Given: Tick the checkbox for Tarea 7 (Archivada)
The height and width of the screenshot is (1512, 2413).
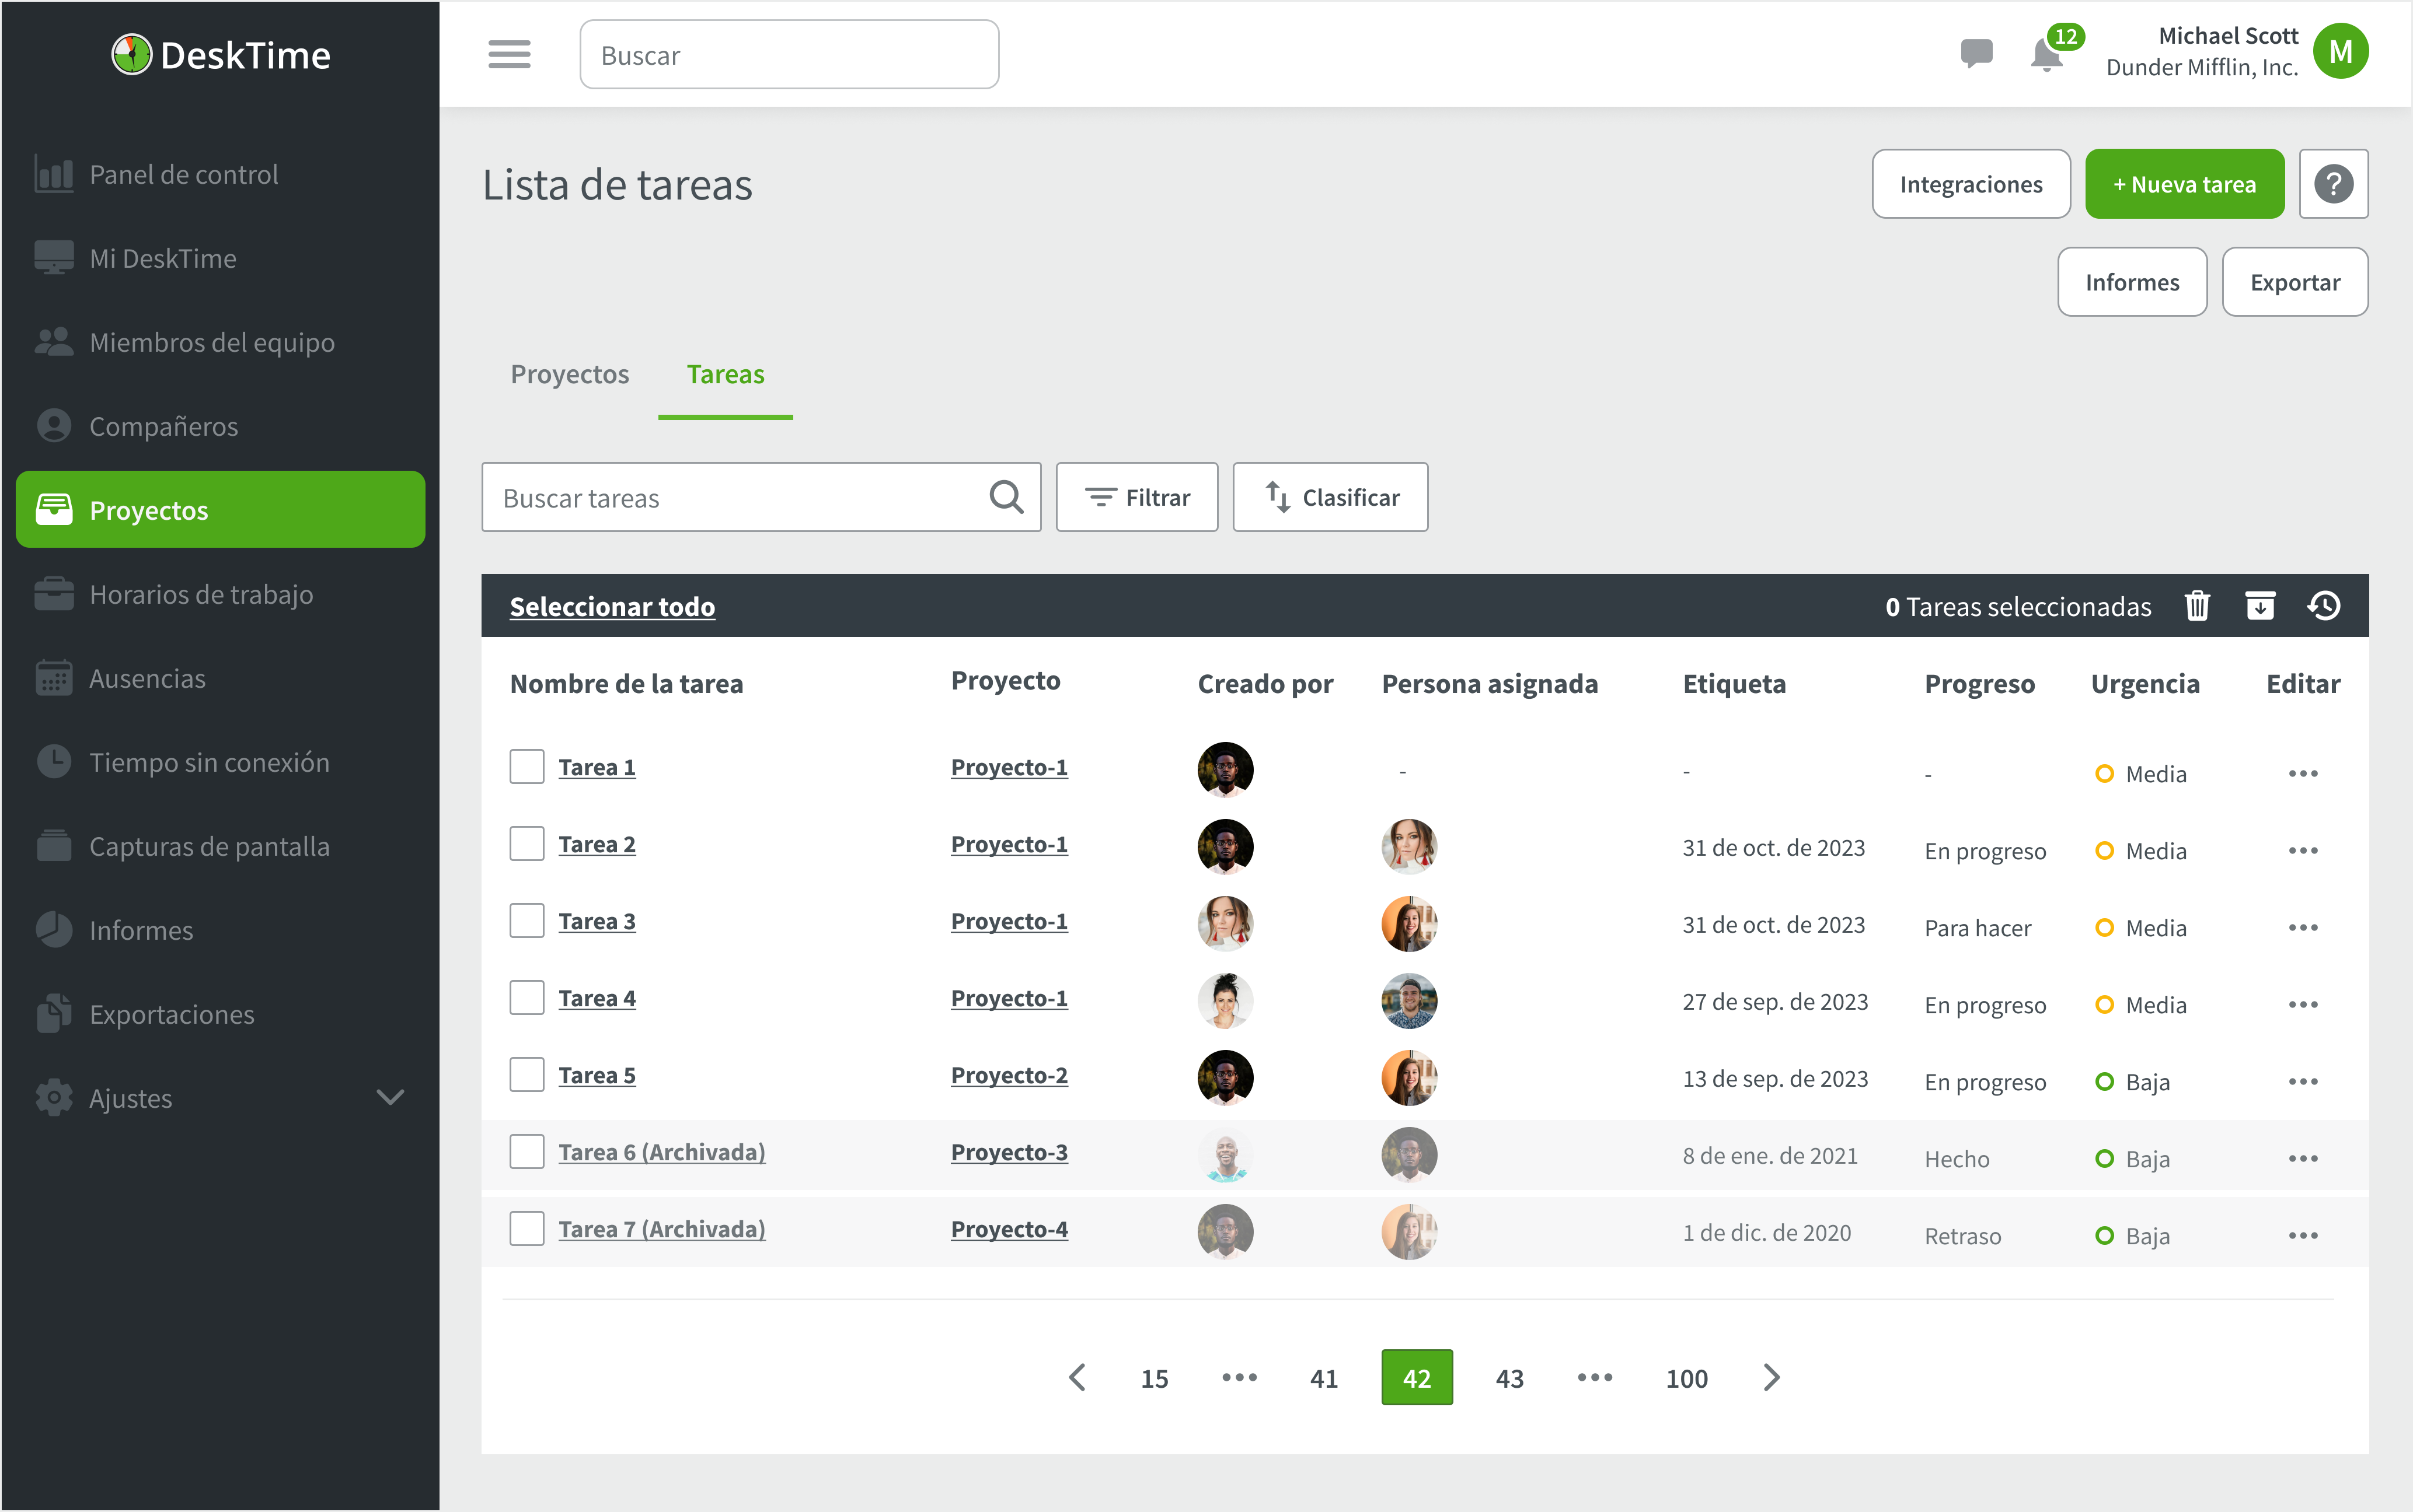Looking at the screenshot, I should [526, 1229].
